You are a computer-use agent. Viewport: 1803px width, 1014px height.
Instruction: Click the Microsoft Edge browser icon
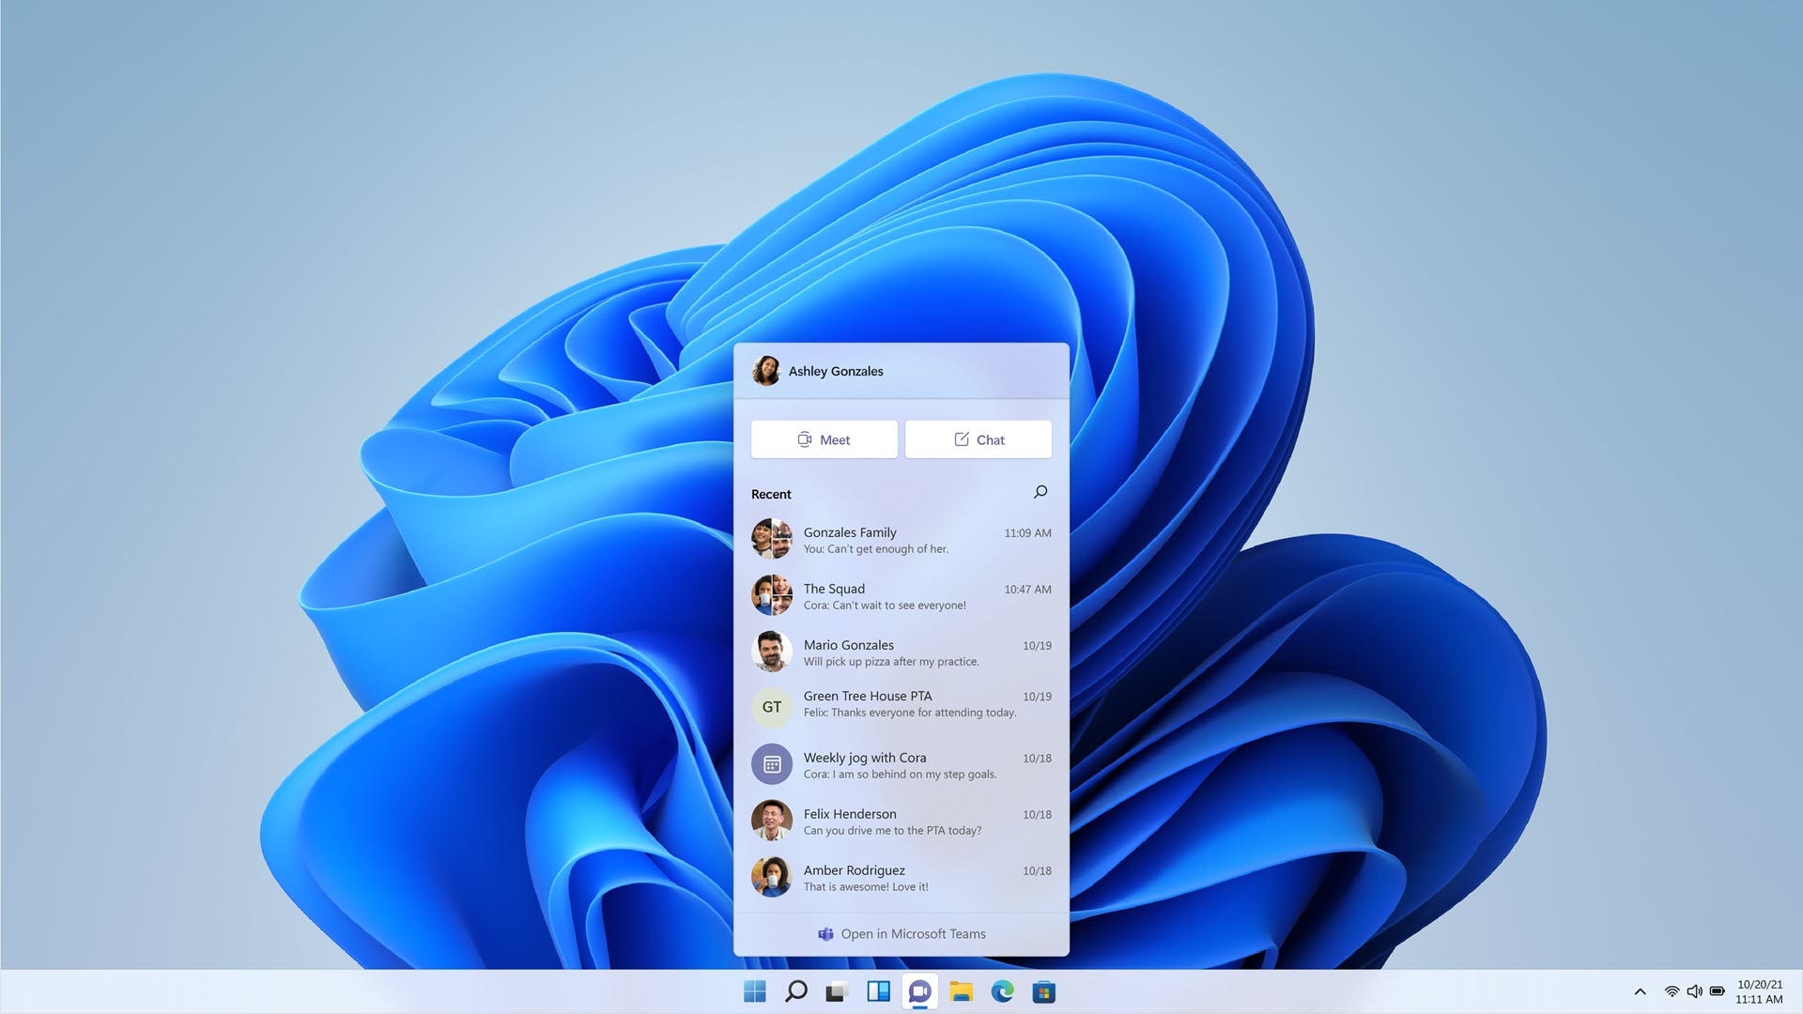1003,991
